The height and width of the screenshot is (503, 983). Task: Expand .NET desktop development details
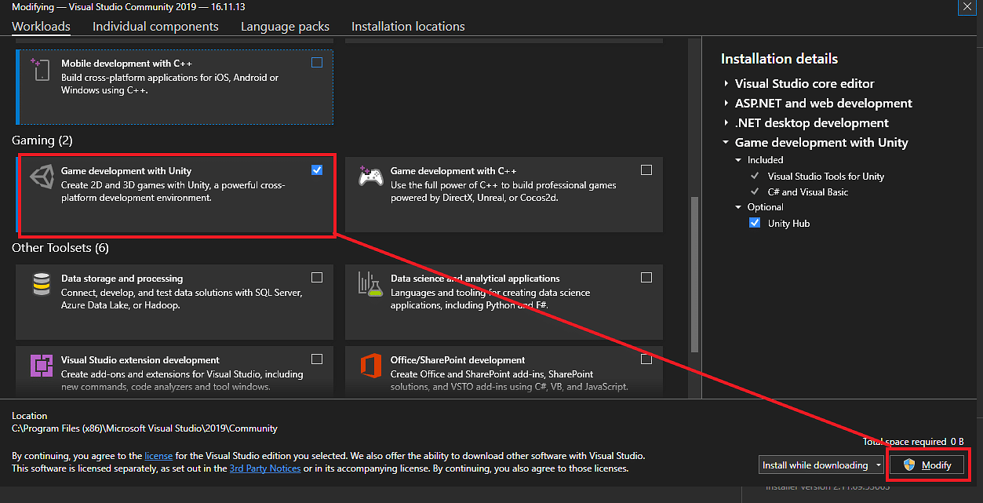tap(726, 122)
